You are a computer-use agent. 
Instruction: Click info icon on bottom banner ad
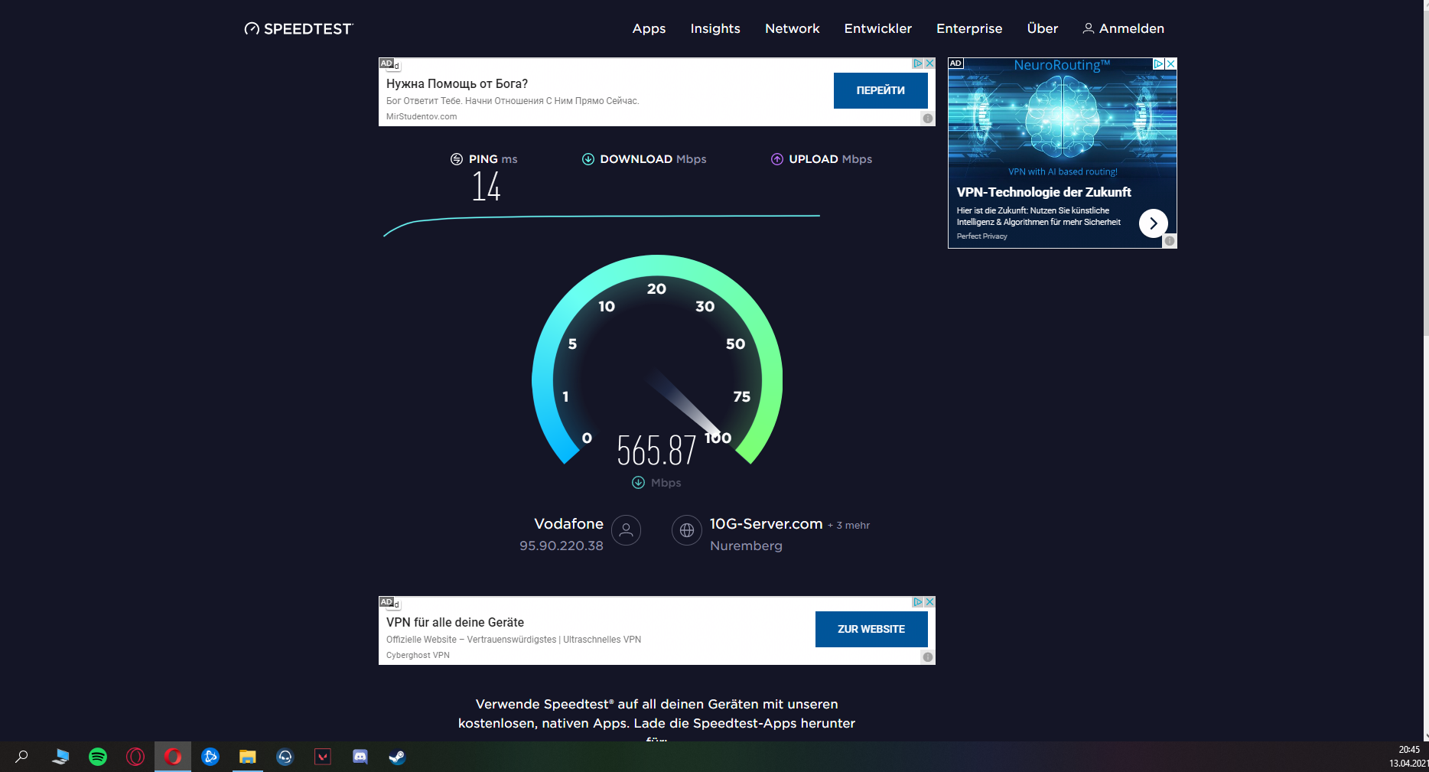[x=927, y=657]
